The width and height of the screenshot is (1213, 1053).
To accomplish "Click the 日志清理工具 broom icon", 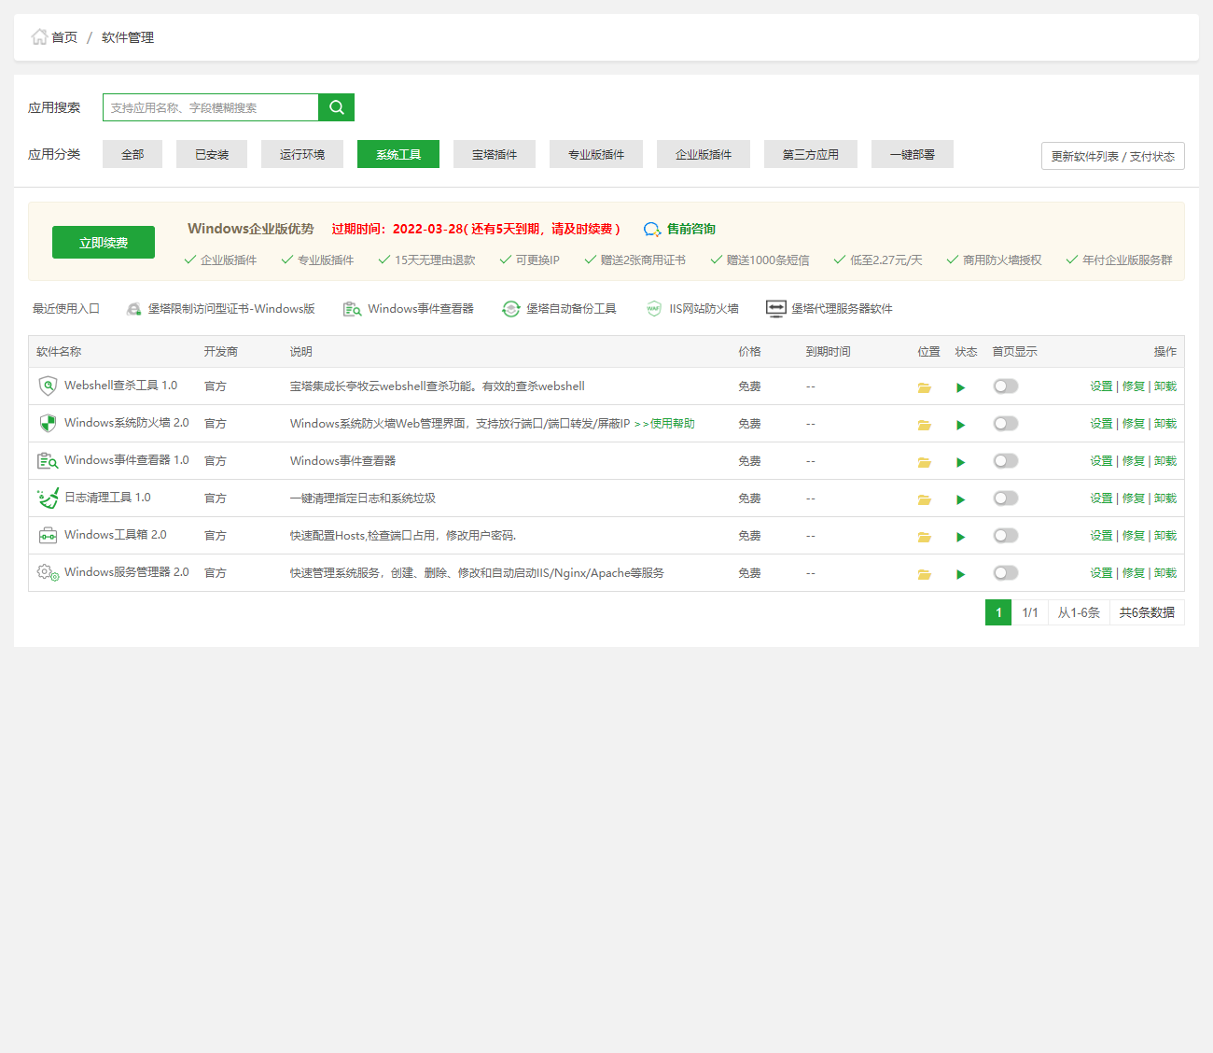I will pyautogui.click(x=48, y=498).
